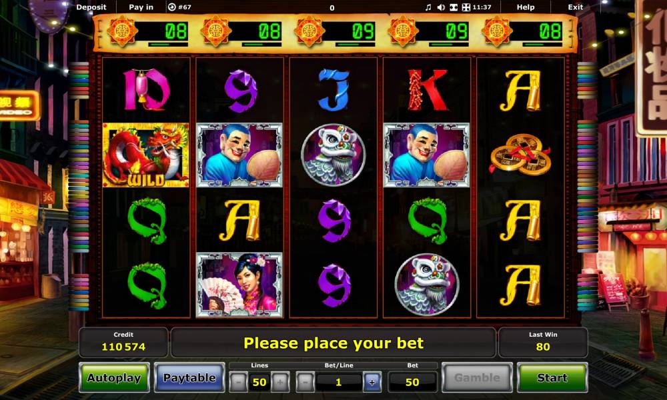Mute the sound speaker icon
Image resolution: width=667 pixels, height=400 pixels.
point(441,7)
